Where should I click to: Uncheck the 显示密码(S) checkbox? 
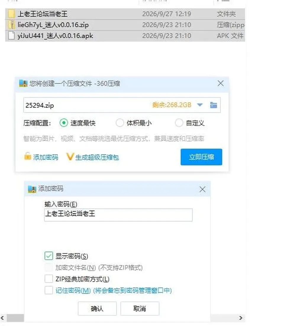49,256
